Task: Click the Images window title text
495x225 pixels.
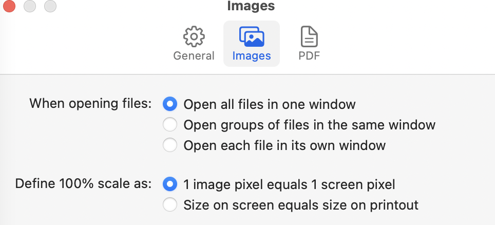Action: (251, 6)
